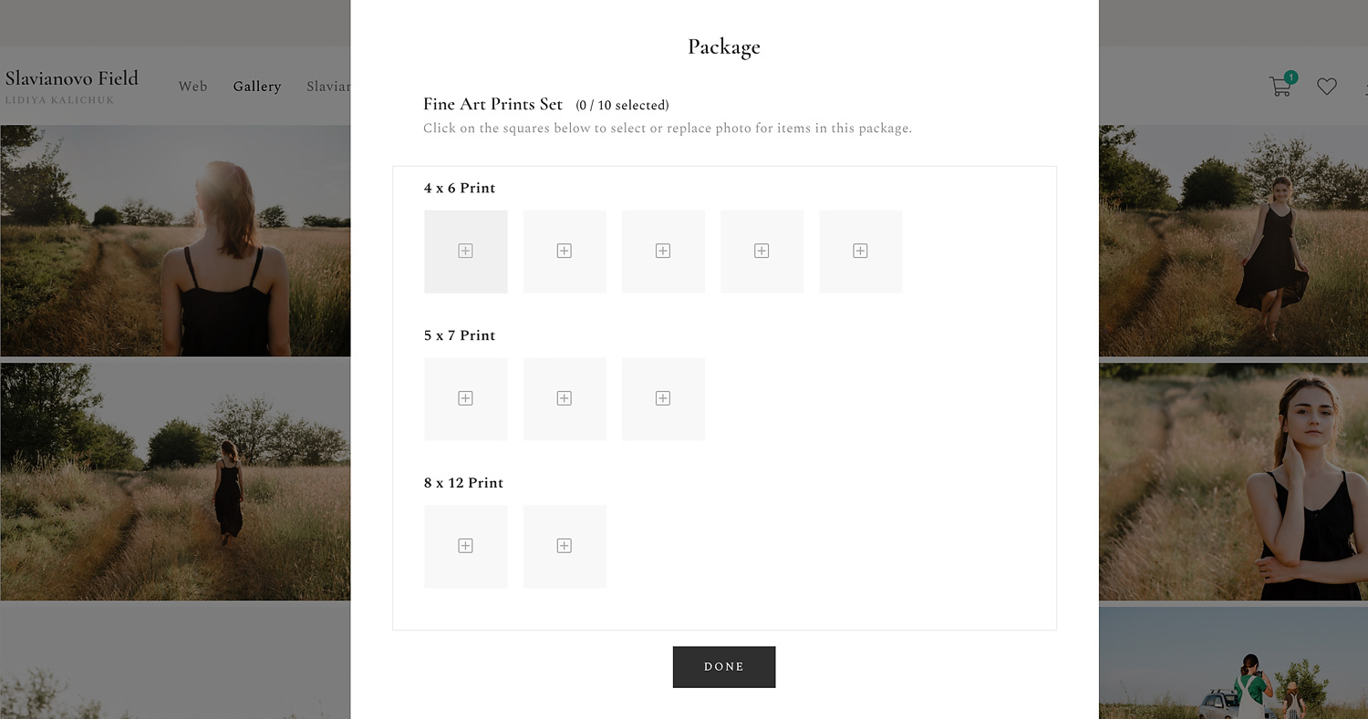Add photo to third 5 x 7 Print slot
This screenshot has height=719, width=1368.
663,399
